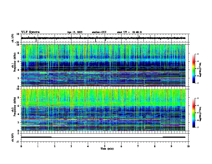Image resolution: width=212 pixels, height=164 pixels.
Task: Click the ch.1 spectrogram color scale bar
Action: 194,69
